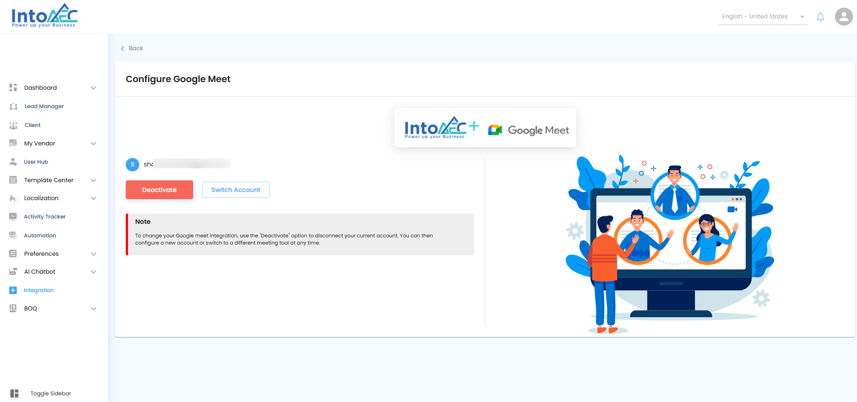This screenshot has height=402, width=857.
Task: Open the user profile avatar menu
Action: tap(844, 17)
